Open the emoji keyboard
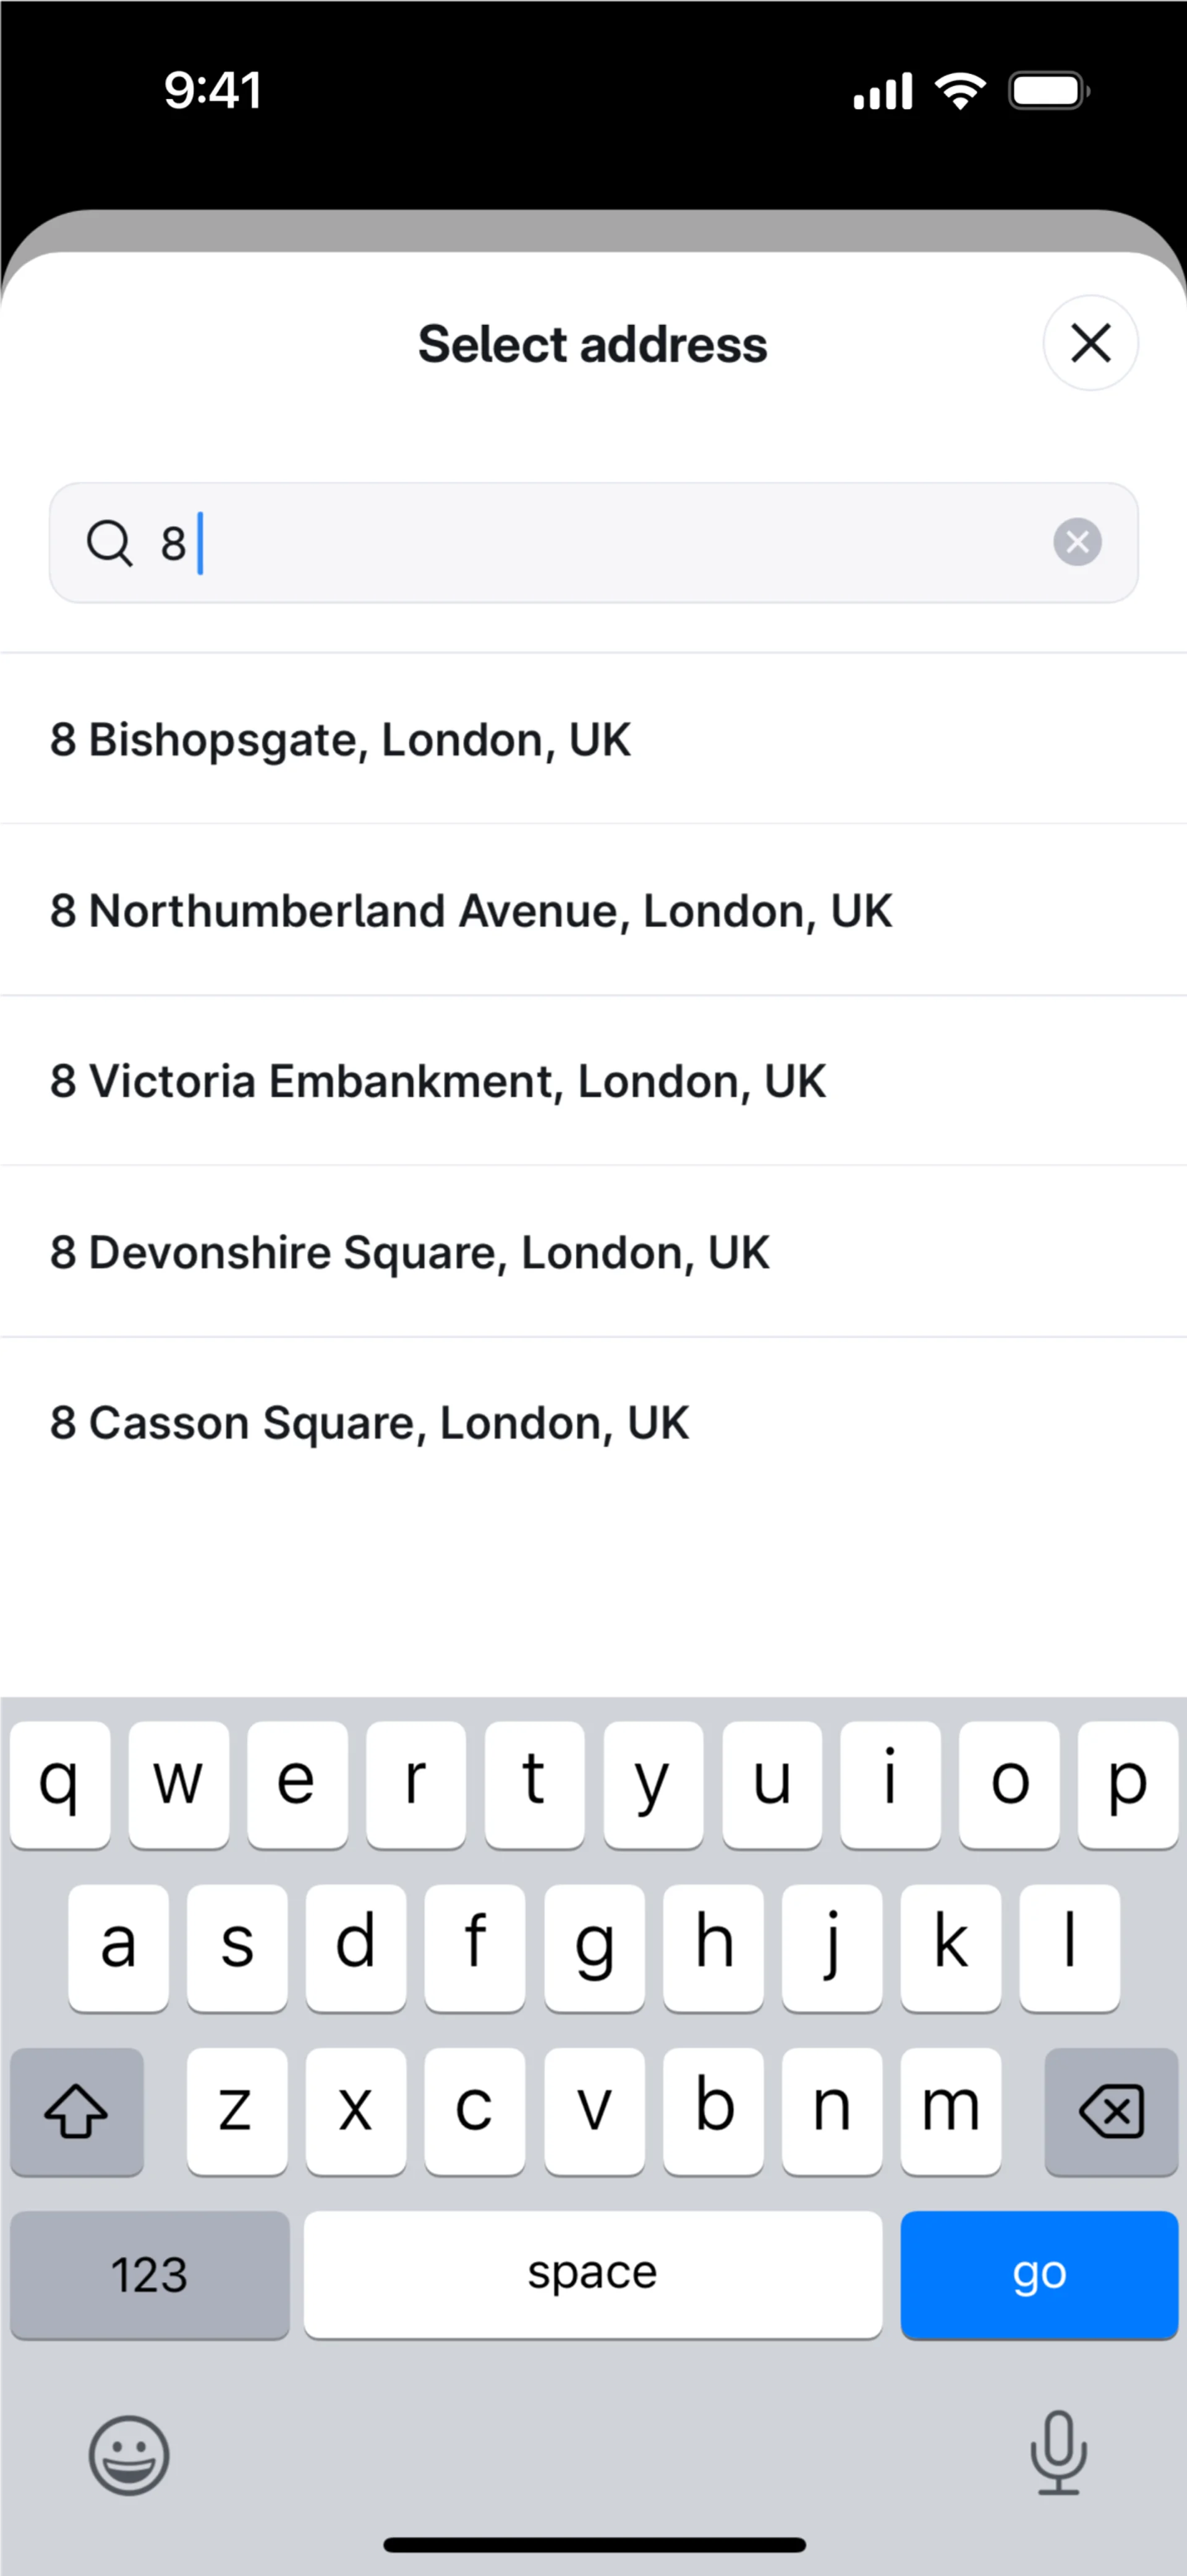This screenshot has width=1187, height=2576. [x=129, y=2455]
